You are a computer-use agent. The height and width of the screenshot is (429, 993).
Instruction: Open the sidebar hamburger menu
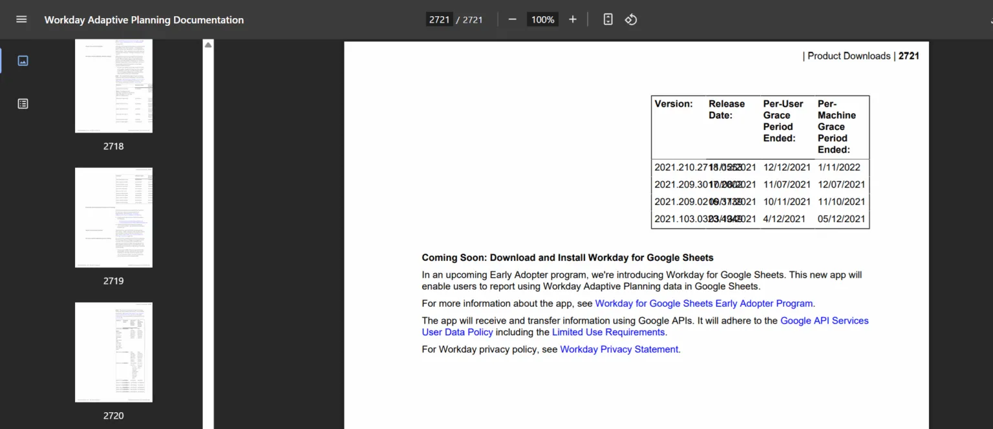[x=21, y=19]
